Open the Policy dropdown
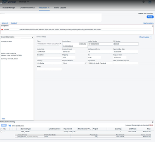Image resolution: width=155 pixels, height=142 pixels. (49, 44)
